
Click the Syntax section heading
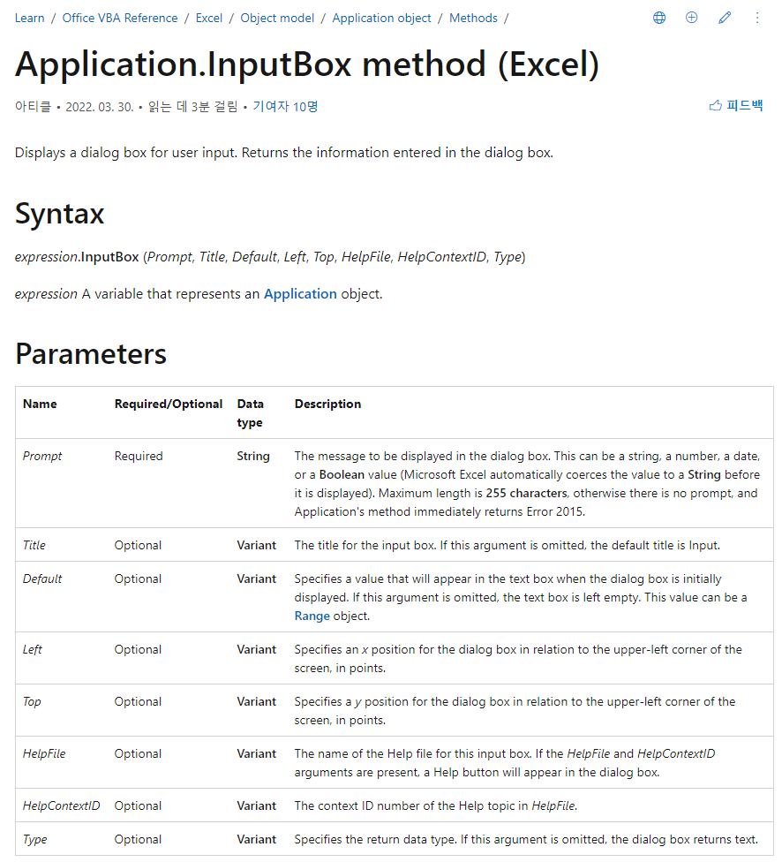pos(58,213)
